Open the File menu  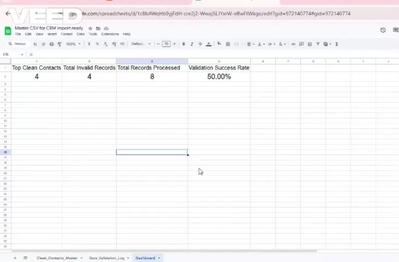[x=18, y=34]
